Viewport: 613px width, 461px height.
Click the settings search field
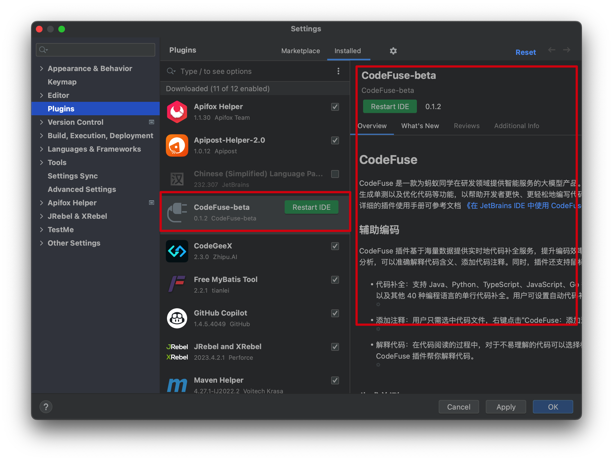[x=96, y=50]
